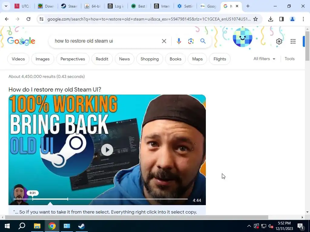Expand the All filters dropdown
The image size is (310, 232).
[x=264, y=59]
